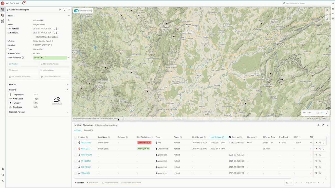Share the cluster using the share arrow icon
Viewport: 335px width, 188px height.
tap(60, 10)
